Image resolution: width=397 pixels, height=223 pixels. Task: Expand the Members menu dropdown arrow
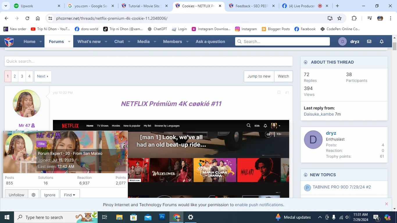point(187,42)
